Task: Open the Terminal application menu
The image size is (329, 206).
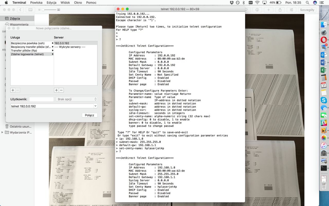Action: click(19, 3)
